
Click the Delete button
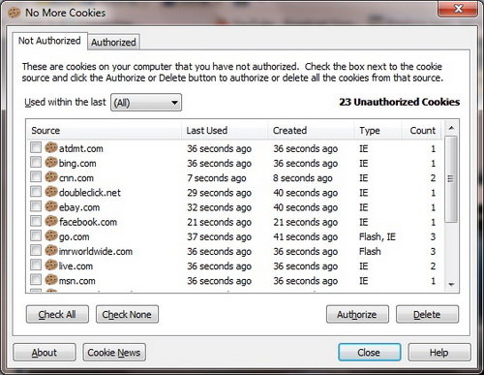point(427,314)
